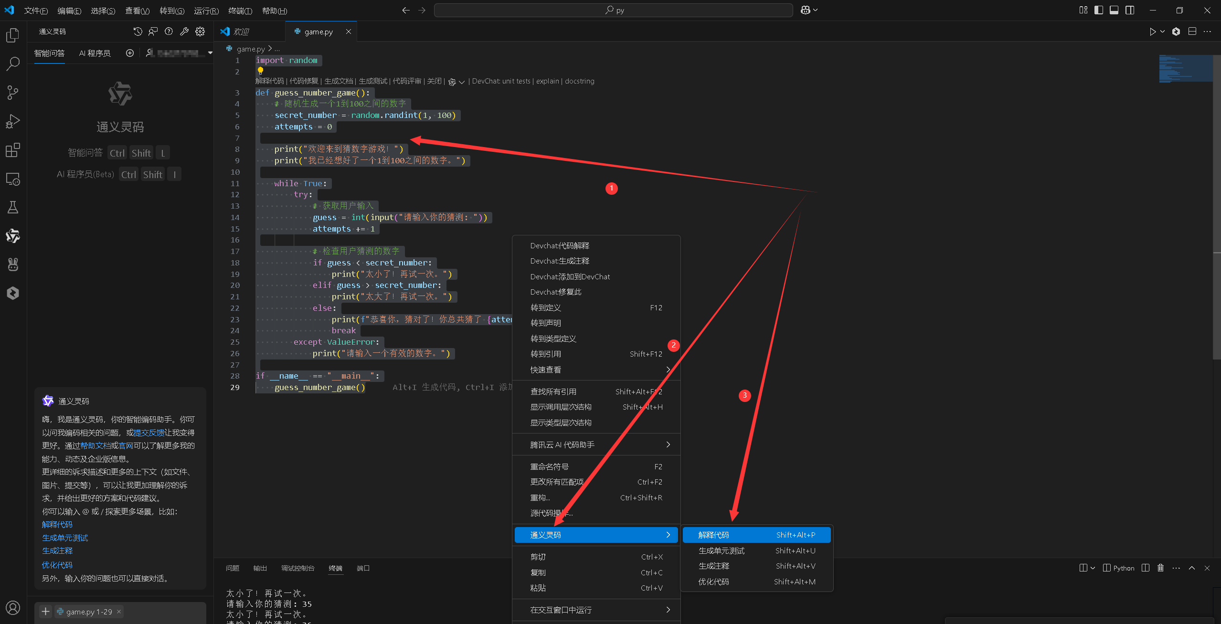Click the 生成单元测试 link in chat
1221x624 pixels.
click(x=65, y=538)
